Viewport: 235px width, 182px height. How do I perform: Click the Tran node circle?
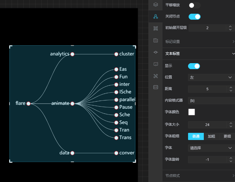tap(116, 130)
